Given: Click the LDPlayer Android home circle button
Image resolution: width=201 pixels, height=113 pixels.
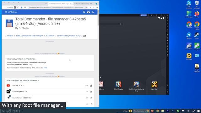Looking at the screenshot, I should point(167,89).
